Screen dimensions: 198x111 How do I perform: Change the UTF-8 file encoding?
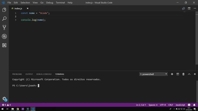[163, 105]
